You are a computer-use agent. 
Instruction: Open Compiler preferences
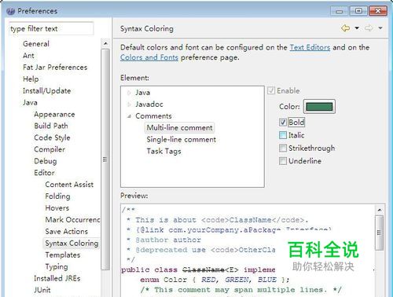tap(50, 149)
